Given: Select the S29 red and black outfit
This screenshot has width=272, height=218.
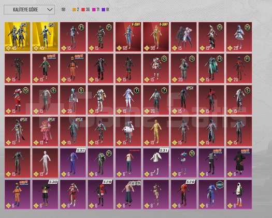Looking at the screenshot, I should click(101, 194).
